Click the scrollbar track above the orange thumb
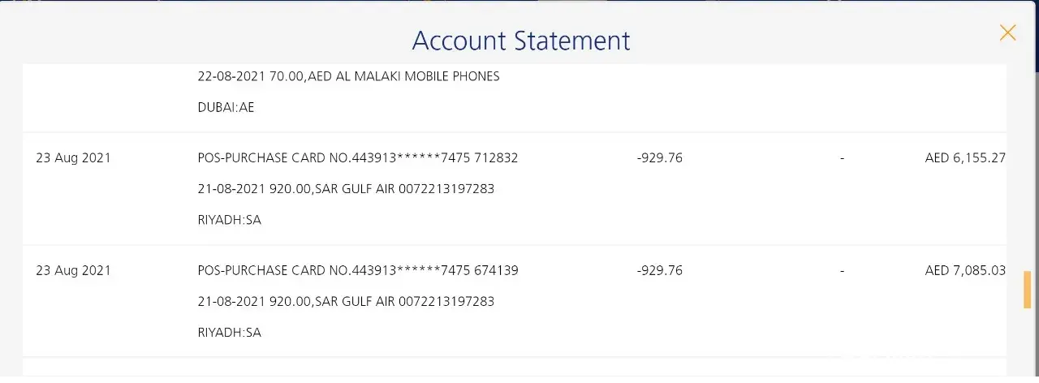The height and width of the screenshot is (383, 1039). [1027, 162]
